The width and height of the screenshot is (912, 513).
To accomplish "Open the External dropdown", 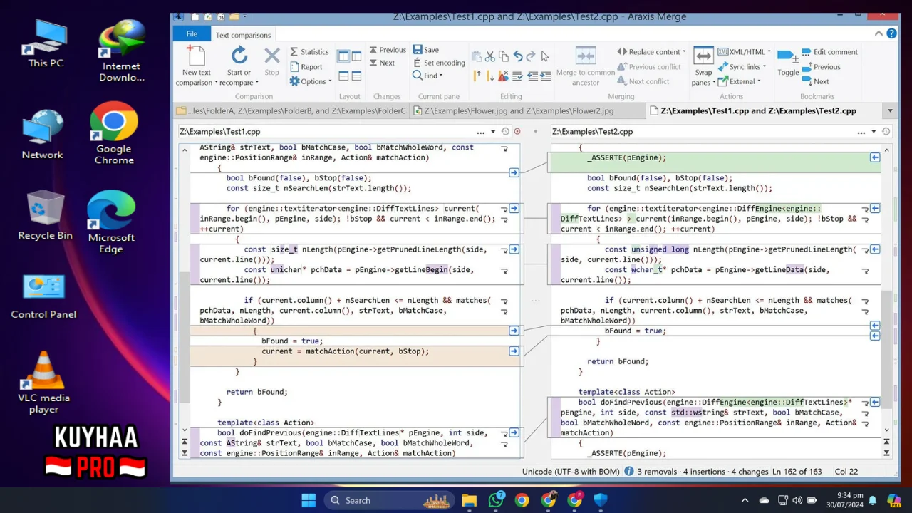I will tap(739, 81).
